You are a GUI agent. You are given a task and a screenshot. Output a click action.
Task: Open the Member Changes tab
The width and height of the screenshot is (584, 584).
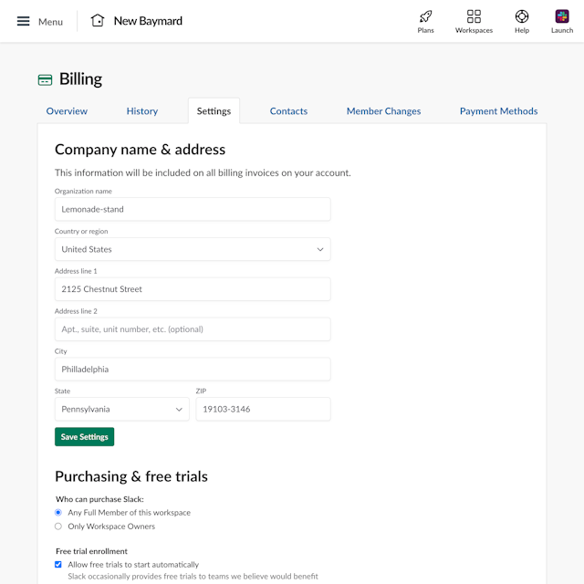[383, 111]
